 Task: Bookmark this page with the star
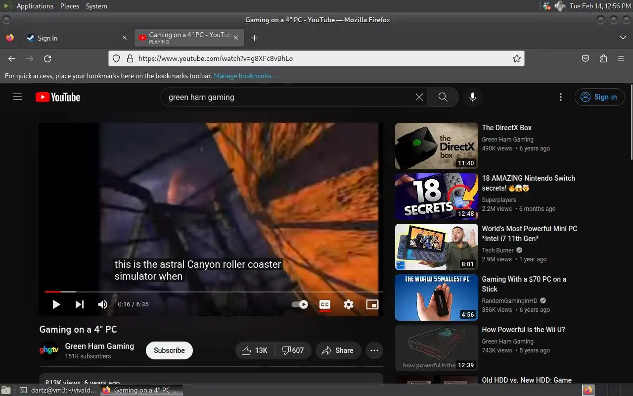517,58
